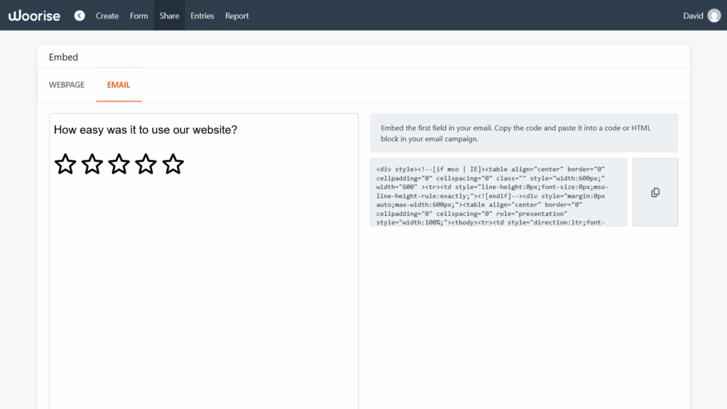Click the back arrow icon in the navbar
This screenshot has width=727, height=409.
tap(80, 15)
